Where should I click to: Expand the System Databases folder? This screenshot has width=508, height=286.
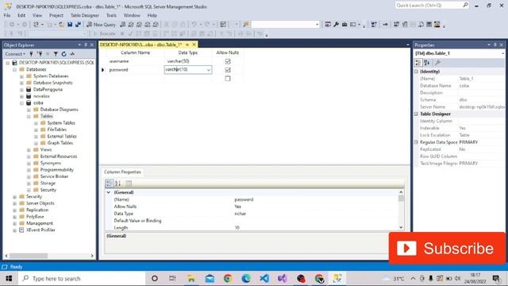[21, 76]
